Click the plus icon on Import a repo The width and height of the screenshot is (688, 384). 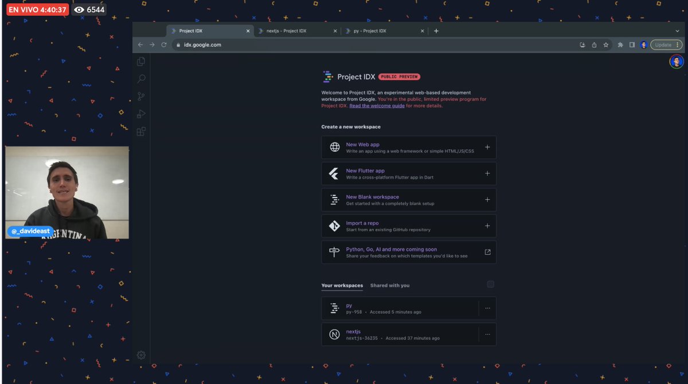(487, 226)
